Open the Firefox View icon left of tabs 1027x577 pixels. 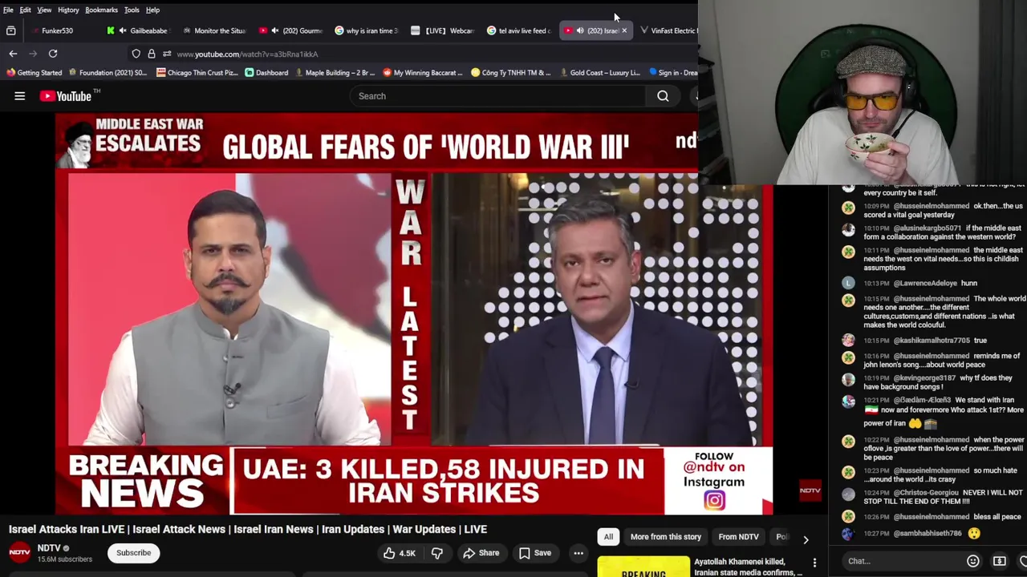click(x=11, y=30)
